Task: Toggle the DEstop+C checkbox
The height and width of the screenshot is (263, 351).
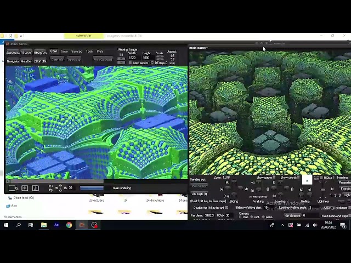Action: click(x=152, y=63)
